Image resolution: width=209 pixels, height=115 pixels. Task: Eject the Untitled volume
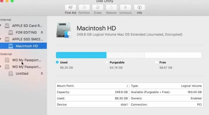pos(42,73)
